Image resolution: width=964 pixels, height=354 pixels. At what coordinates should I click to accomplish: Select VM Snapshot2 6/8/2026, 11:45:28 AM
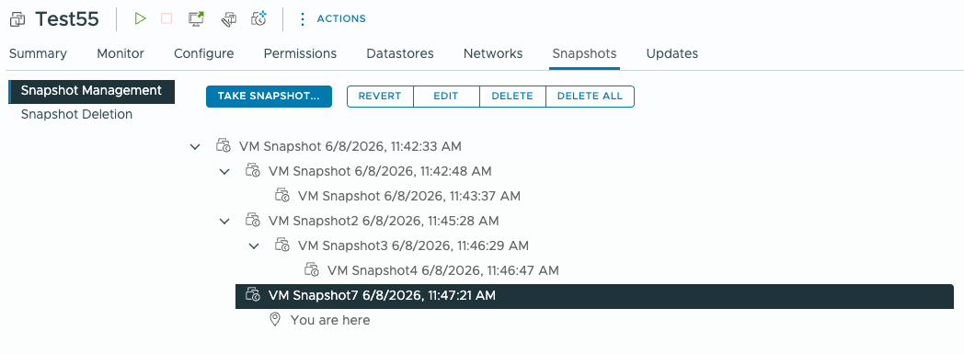384,221
